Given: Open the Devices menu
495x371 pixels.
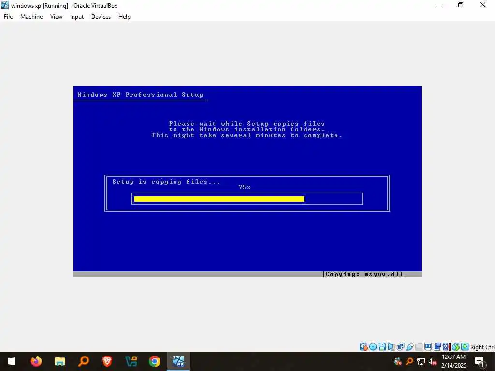Looking at the screenshot, I should tap(101, 17).
